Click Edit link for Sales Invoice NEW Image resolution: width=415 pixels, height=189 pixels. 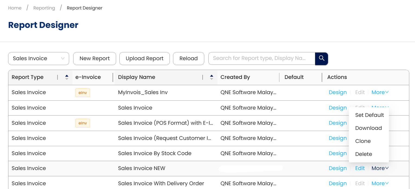pos(360,168)
